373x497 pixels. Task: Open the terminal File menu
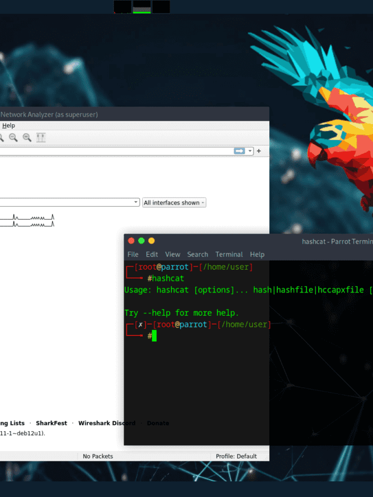(133, 255)
